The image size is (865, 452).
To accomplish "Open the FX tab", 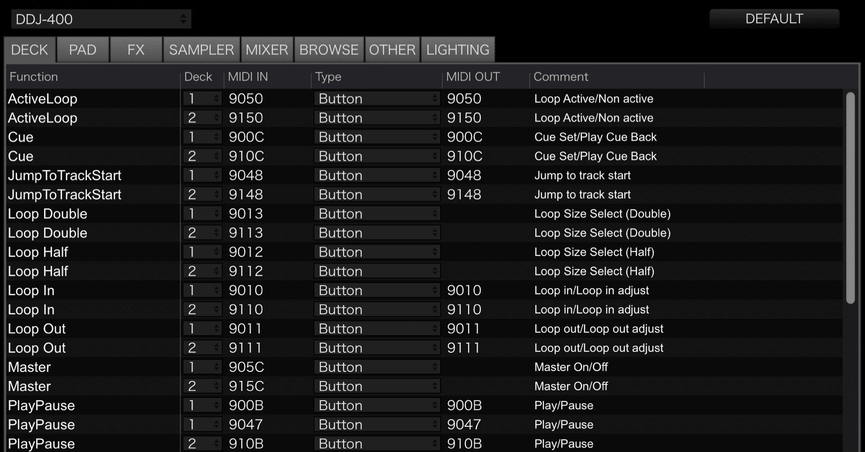I will (136, 50).
